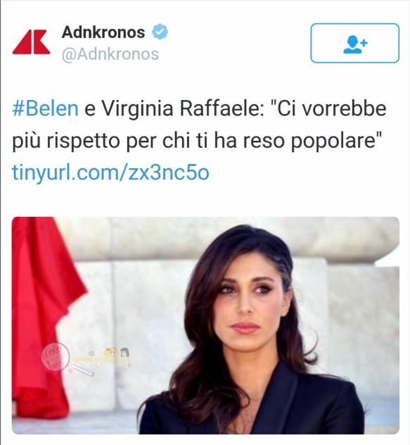Viewport: 410px width, 445px height.
Task: Click the cartoon characters watermark on photo
Action: [116, 353]
